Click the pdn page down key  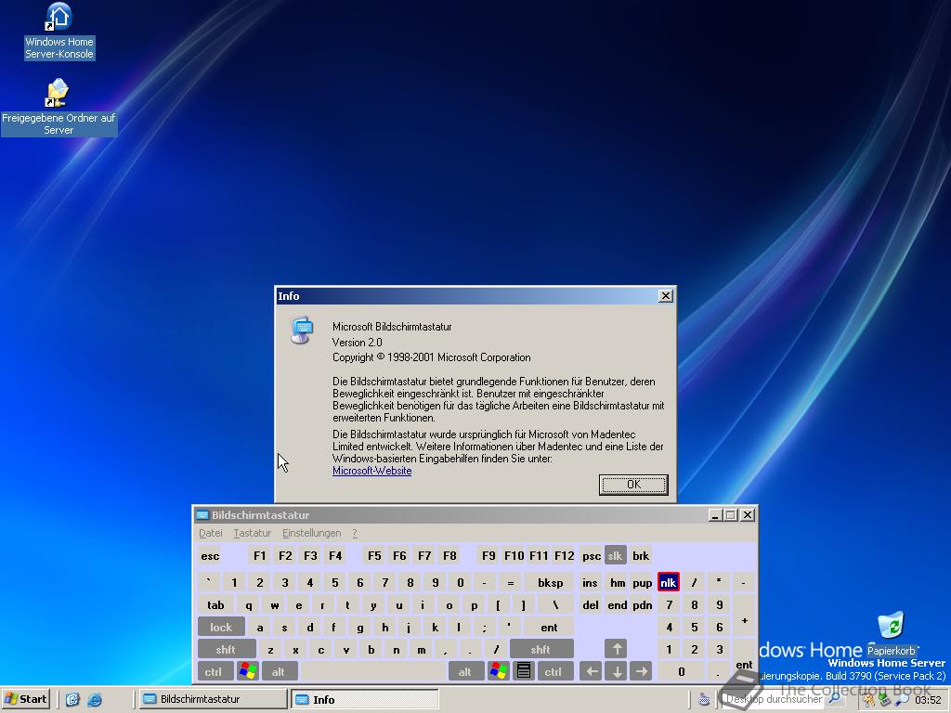pos(641,604)
